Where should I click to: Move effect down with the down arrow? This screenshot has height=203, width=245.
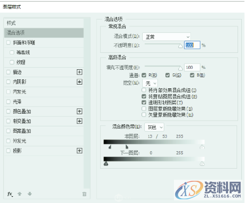click(x=30, y=194)
